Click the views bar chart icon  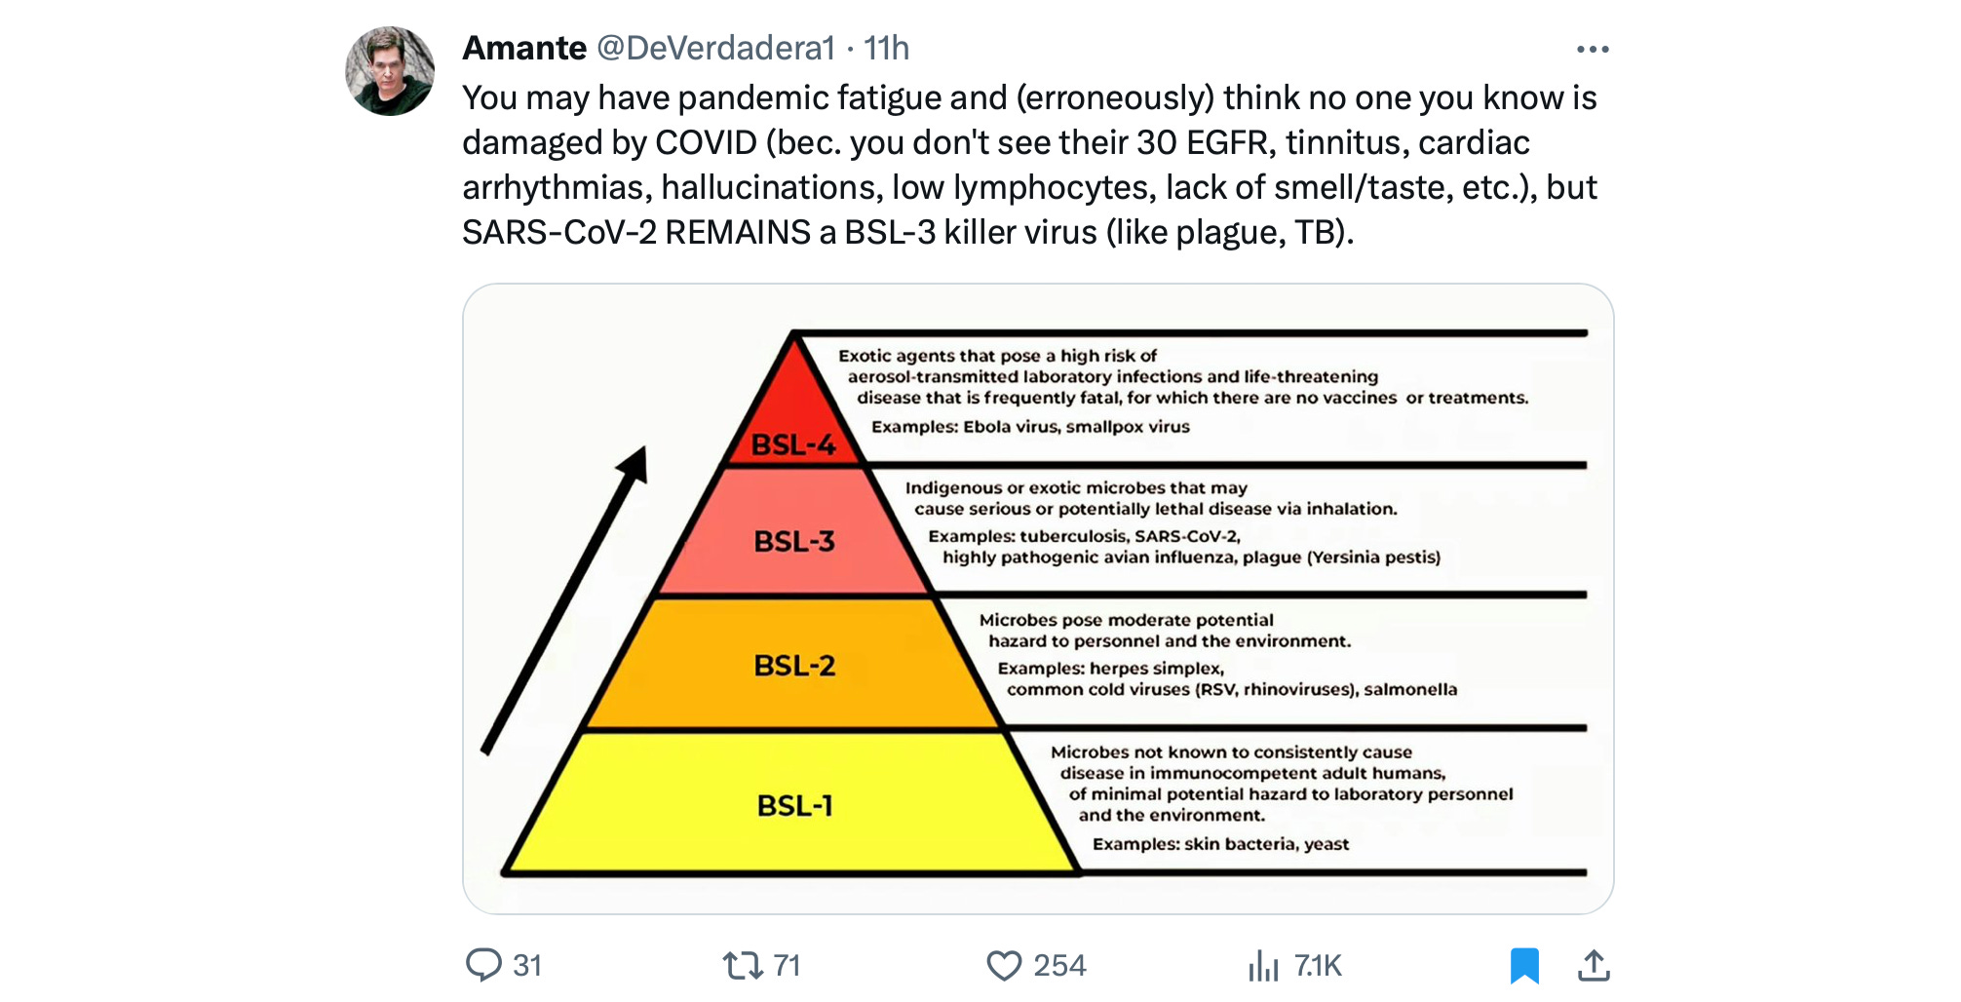[1263, 966]
